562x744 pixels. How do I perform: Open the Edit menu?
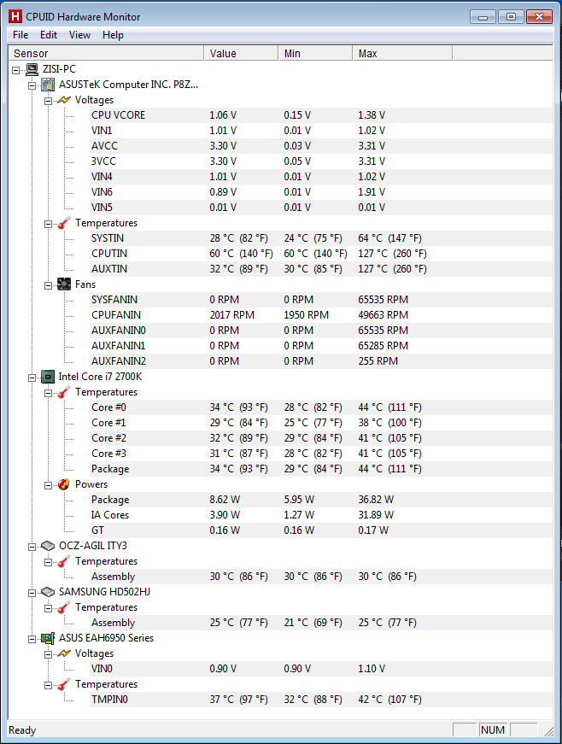[x=49, y=35]
